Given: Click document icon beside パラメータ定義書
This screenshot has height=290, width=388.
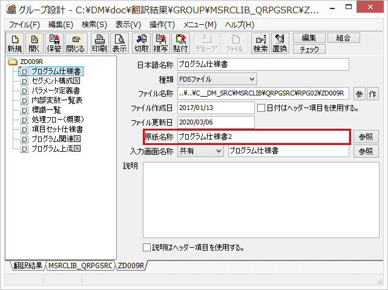Looking at the screenshot, I should coord(24,91).
